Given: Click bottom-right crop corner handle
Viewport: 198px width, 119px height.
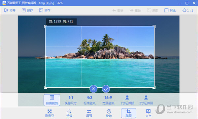Looking at the screenshot, I should (x=154, y=87).
